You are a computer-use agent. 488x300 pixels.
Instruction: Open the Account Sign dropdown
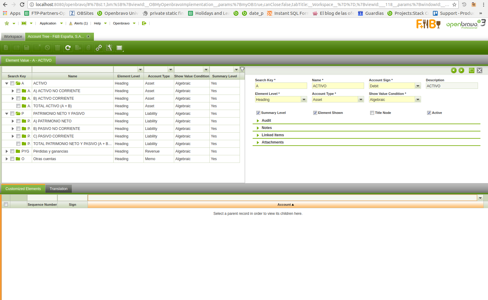click(x=418, y=86)
